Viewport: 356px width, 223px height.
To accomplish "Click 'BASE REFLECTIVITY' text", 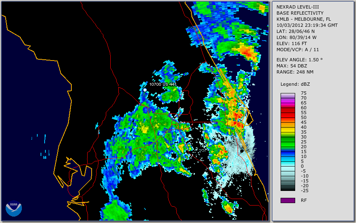I will pyautogui.click(x=300, y=13).
